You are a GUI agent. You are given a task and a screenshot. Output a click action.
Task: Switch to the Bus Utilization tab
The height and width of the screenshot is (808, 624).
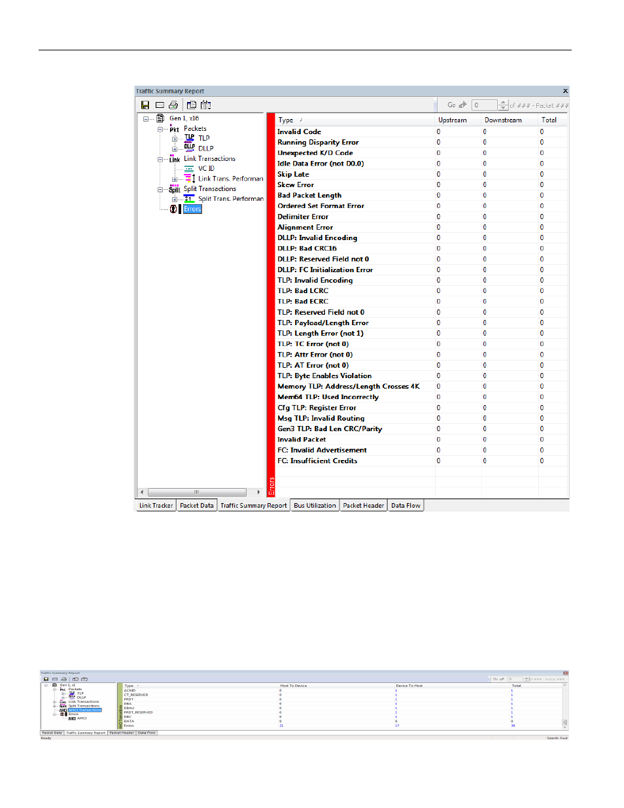coord(315,506)
